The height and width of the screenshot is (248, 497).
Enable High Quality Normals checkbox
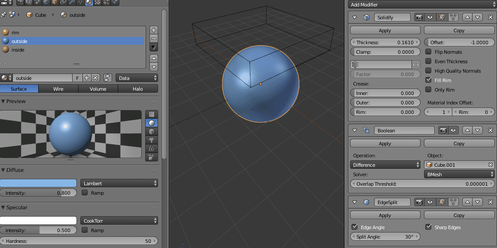coord(428,71)
